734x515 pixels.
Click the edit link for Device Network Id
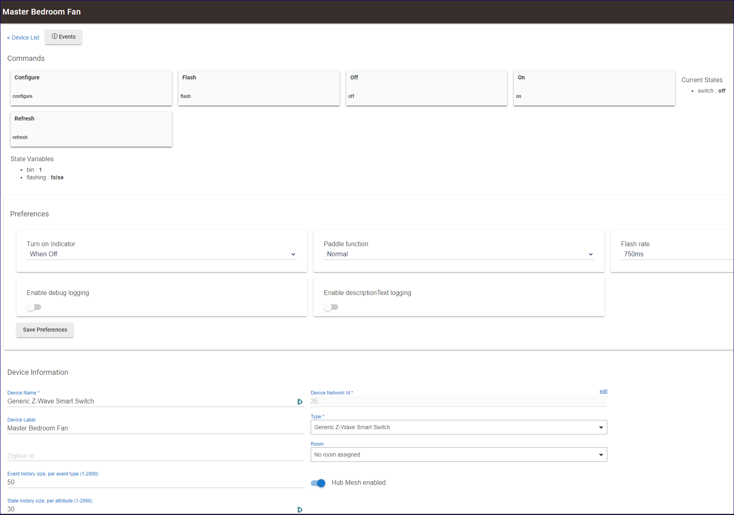pyautogui.click(x=603, y=391)
